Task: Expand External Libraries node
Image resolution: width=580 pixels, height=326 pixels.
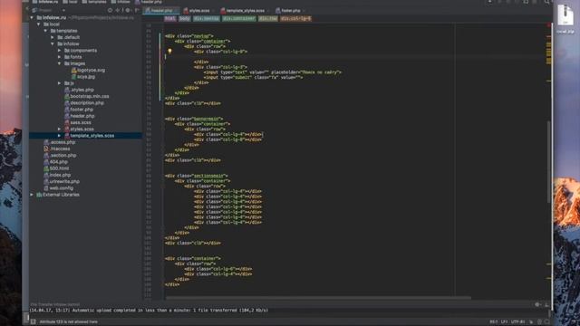Action: [x=32, y=195]
